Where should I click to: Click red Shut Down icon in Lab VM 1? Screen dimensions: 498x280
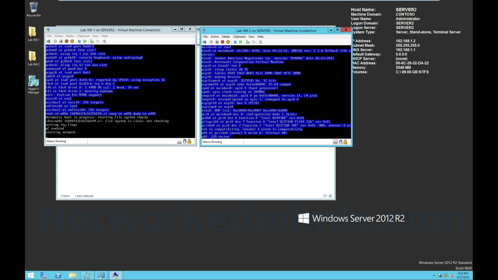(x=67, y=41)
